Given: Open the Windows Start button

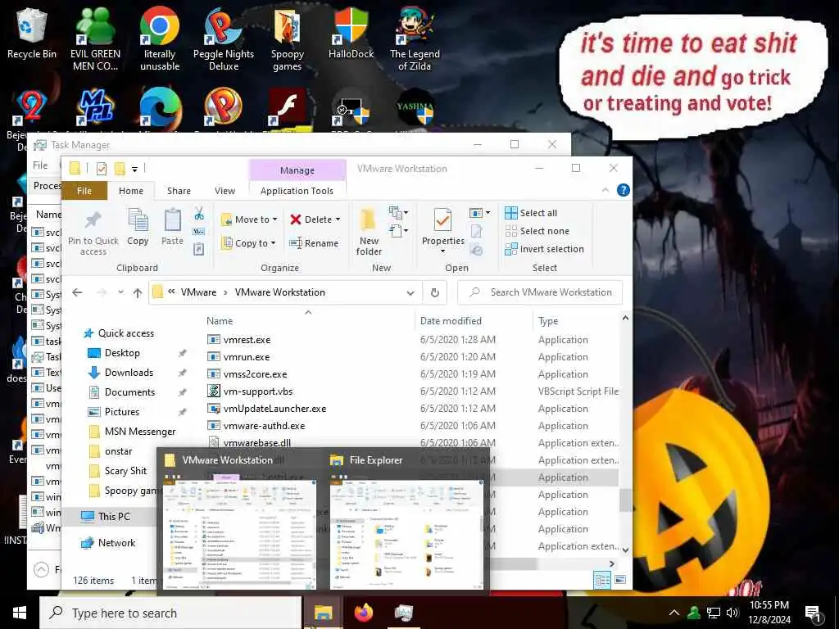Looking at the screenshot, I should 20,613.
